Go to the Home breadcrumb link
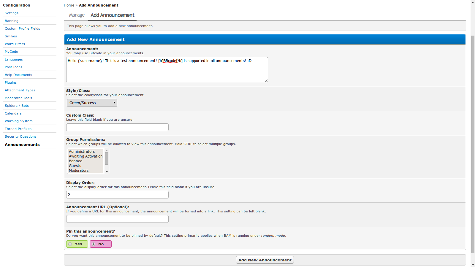475x267 pixels. click(x=69, y=5)
